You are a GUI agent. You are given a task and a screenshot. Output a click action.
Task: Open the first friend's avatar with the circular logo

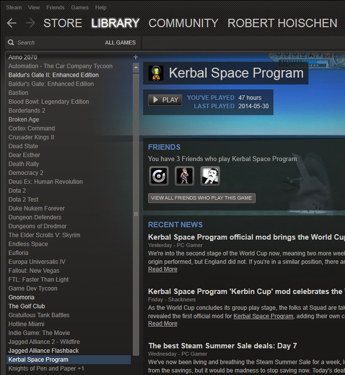(159, 176)
